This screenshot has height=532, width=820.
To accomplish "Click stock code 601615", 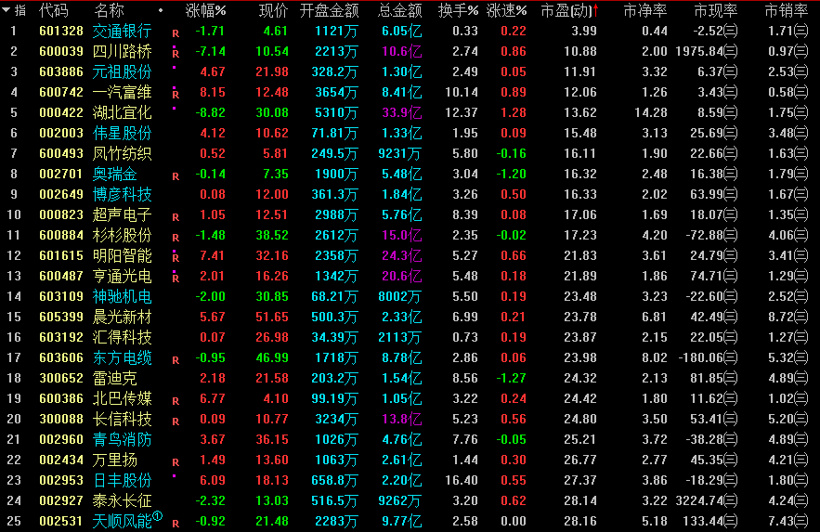I will 61,255.
